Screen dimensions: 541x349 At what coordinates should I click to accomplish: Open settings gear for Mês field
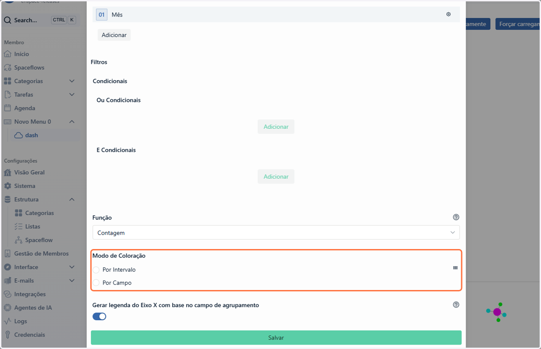tap(448, 14)
